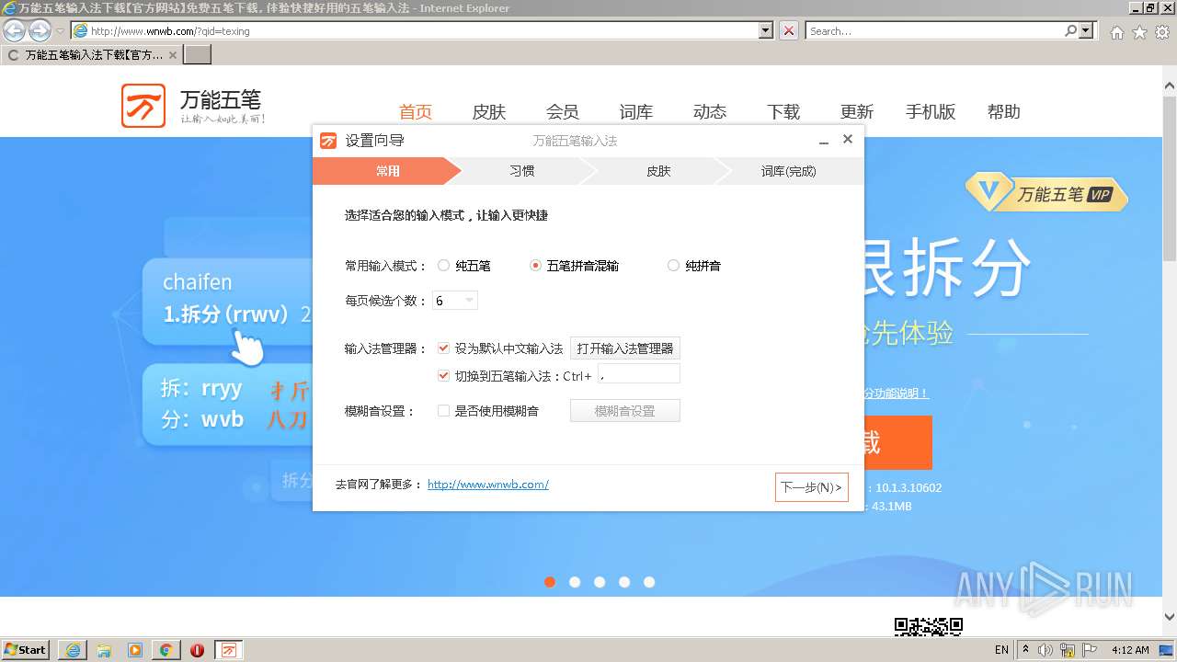This screenshot has width=1177, height=662.
Task: Open 更新 in site navigation
Action: click(857, 112)
